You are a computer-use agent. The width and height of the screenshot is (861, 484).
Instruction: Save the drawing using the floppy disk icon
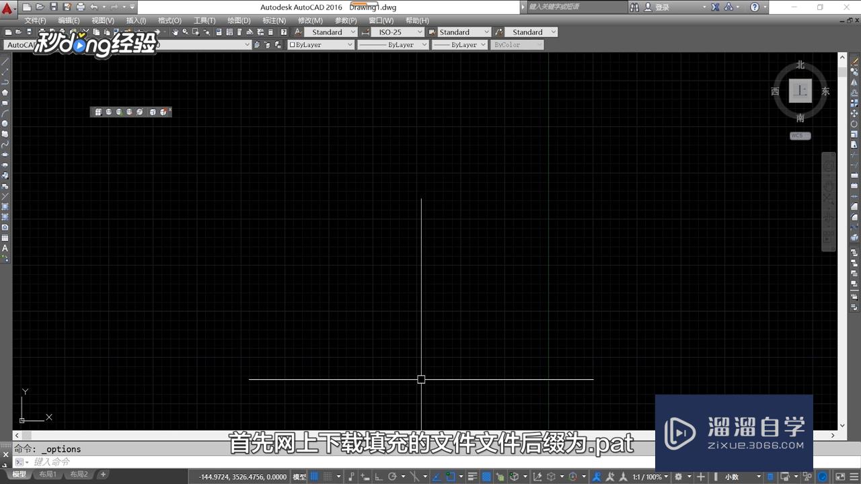54,7
